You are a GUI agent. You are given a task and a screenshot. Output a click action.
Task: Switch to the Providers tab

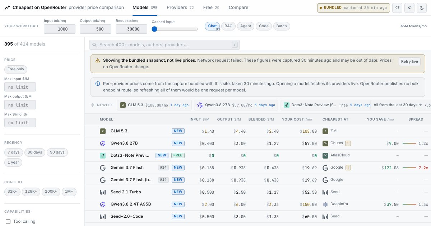180,8
